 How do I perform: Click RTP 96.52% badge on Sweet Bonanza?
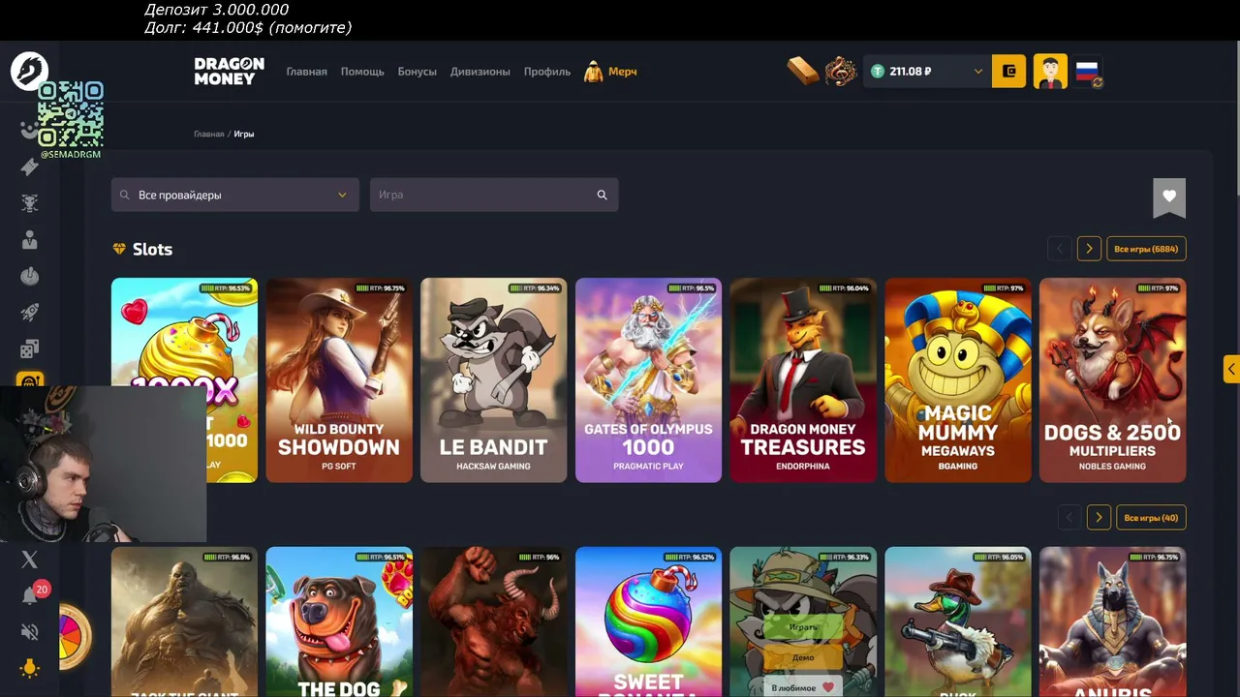[690, 558]
